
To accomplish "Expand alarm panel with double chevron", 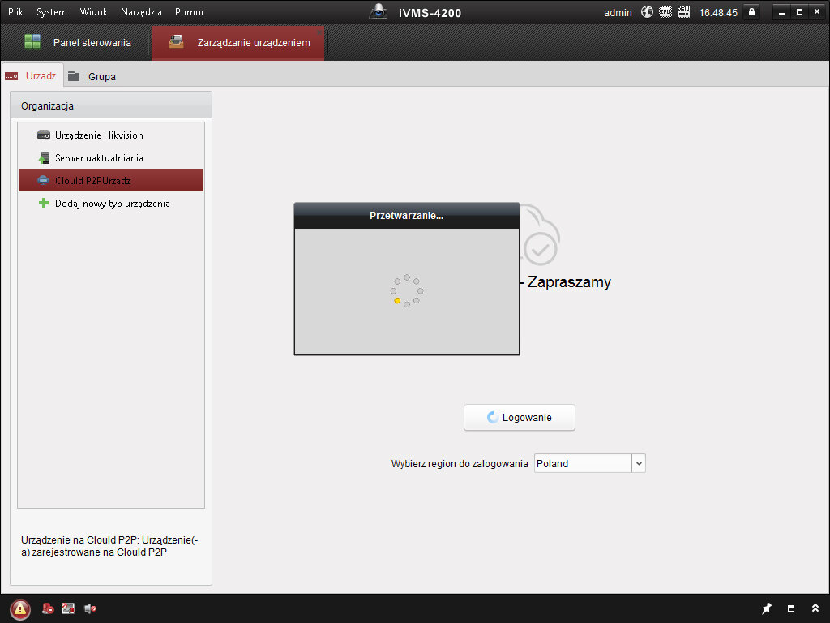I will pos(815,608).
